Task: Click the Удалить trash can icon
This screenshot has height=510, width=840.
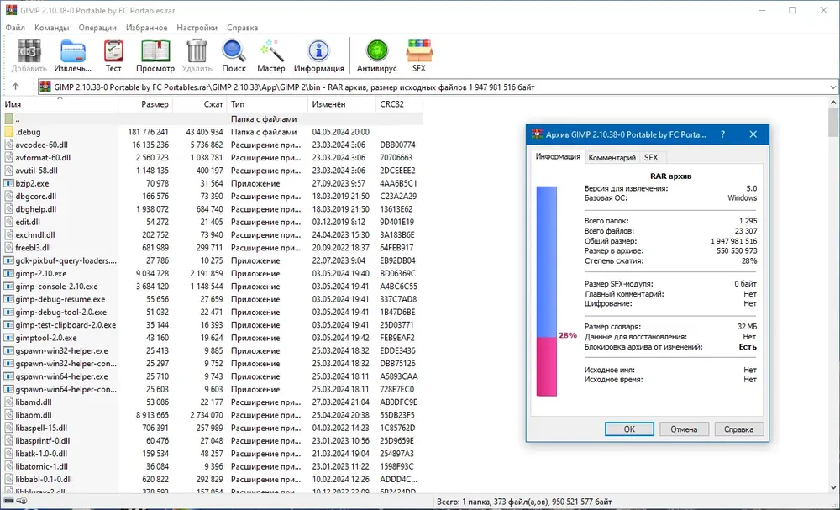Action: (x=197, y=51)
